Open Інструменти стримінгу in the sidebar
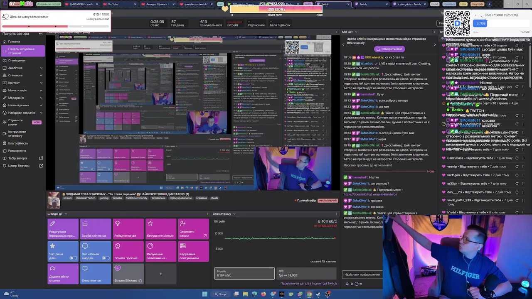Image resolution: width=532 pixels, height=299 pixels. click(x=23, y=134)
